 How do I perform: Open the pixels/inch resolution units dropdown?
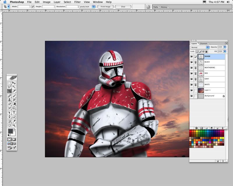[x=87, y=7]
